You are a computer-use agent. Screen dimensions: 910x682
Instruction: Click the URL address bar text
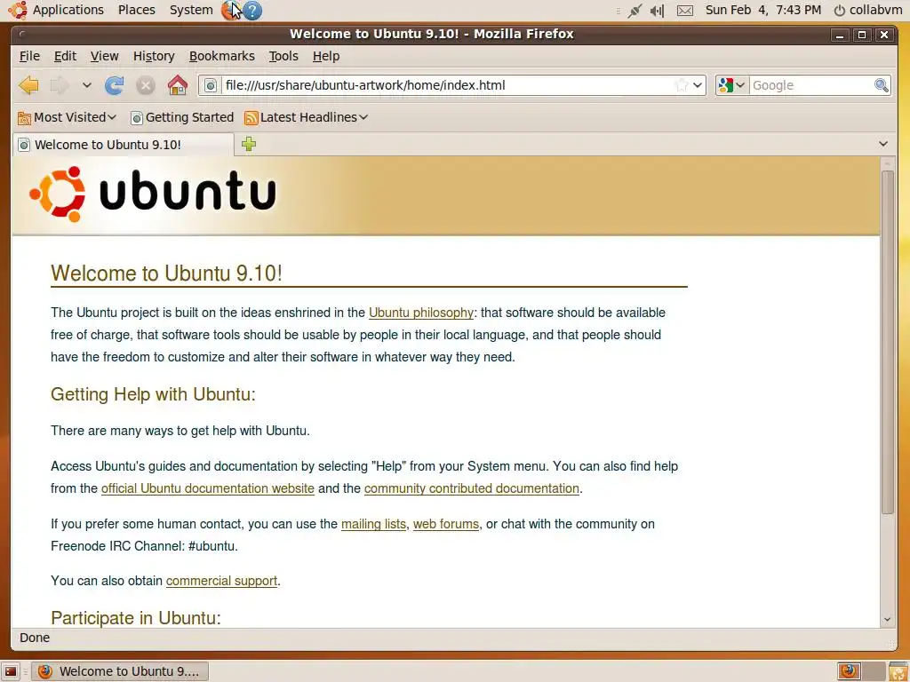[x=365, y=85]
